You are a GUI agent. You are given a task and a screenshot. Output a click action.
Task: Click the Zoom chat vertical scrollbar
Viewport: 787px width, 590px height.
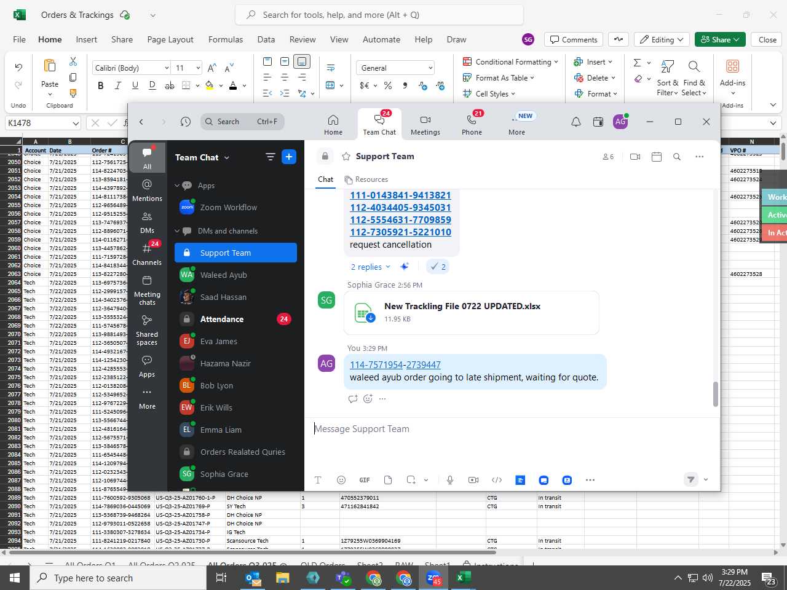[x=715, y=394]
